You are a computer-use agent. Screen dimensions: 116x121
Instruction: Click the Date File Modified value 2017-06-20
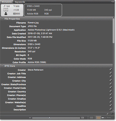pos(40,37)
